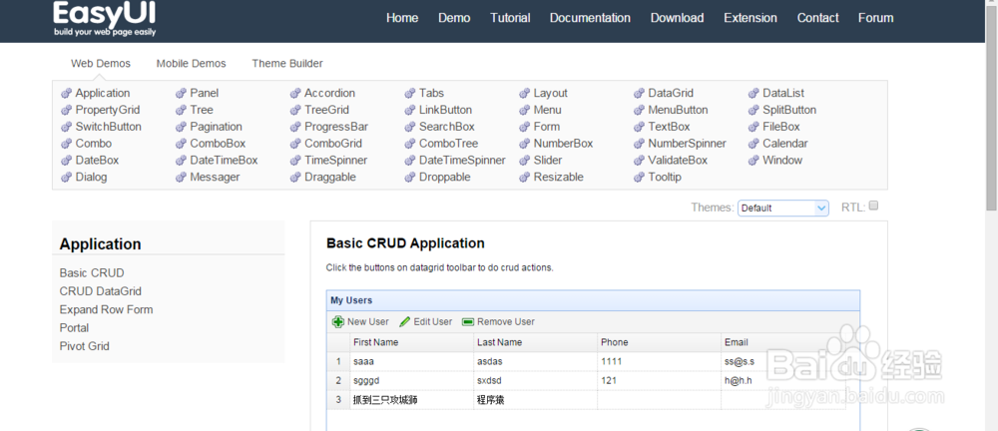Open the Pivot Grid link
This screenshot has height=431, width=998.
[x=85, y=347]
